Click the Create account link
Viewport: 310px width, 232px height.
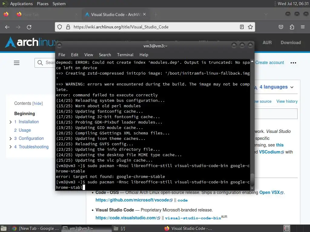click(x=269, y=63)
